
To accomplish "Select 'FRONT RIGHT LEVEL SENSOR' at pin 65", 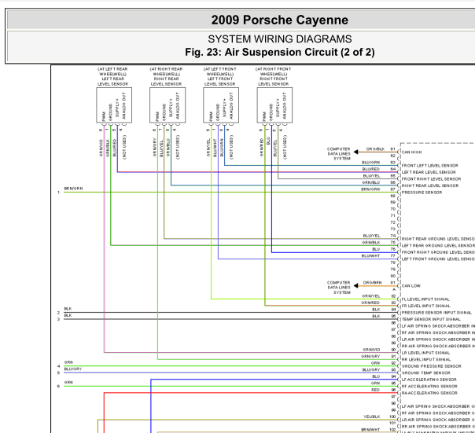I will (x=432, y=179).
